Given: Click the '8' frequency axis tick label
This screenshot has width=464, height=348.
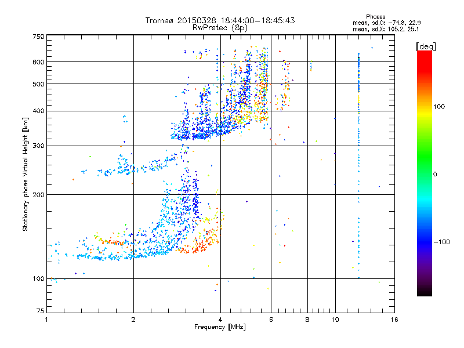Looking at the screenshot, I should (307, 320).
